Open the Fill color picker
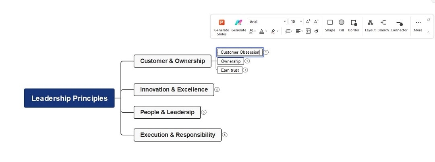The width and height of the screenshot is (435, 162). pyautogui.click(x=341, y=22)
